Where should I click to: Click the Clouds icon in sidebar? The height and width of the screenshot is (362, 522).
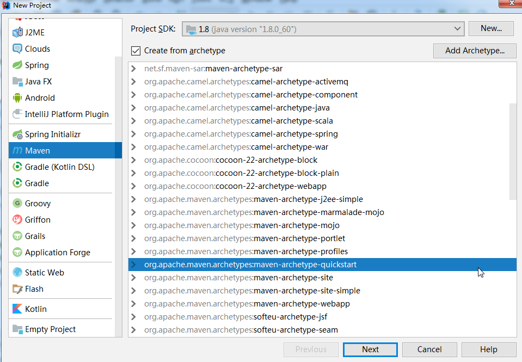tap(17, 48)
